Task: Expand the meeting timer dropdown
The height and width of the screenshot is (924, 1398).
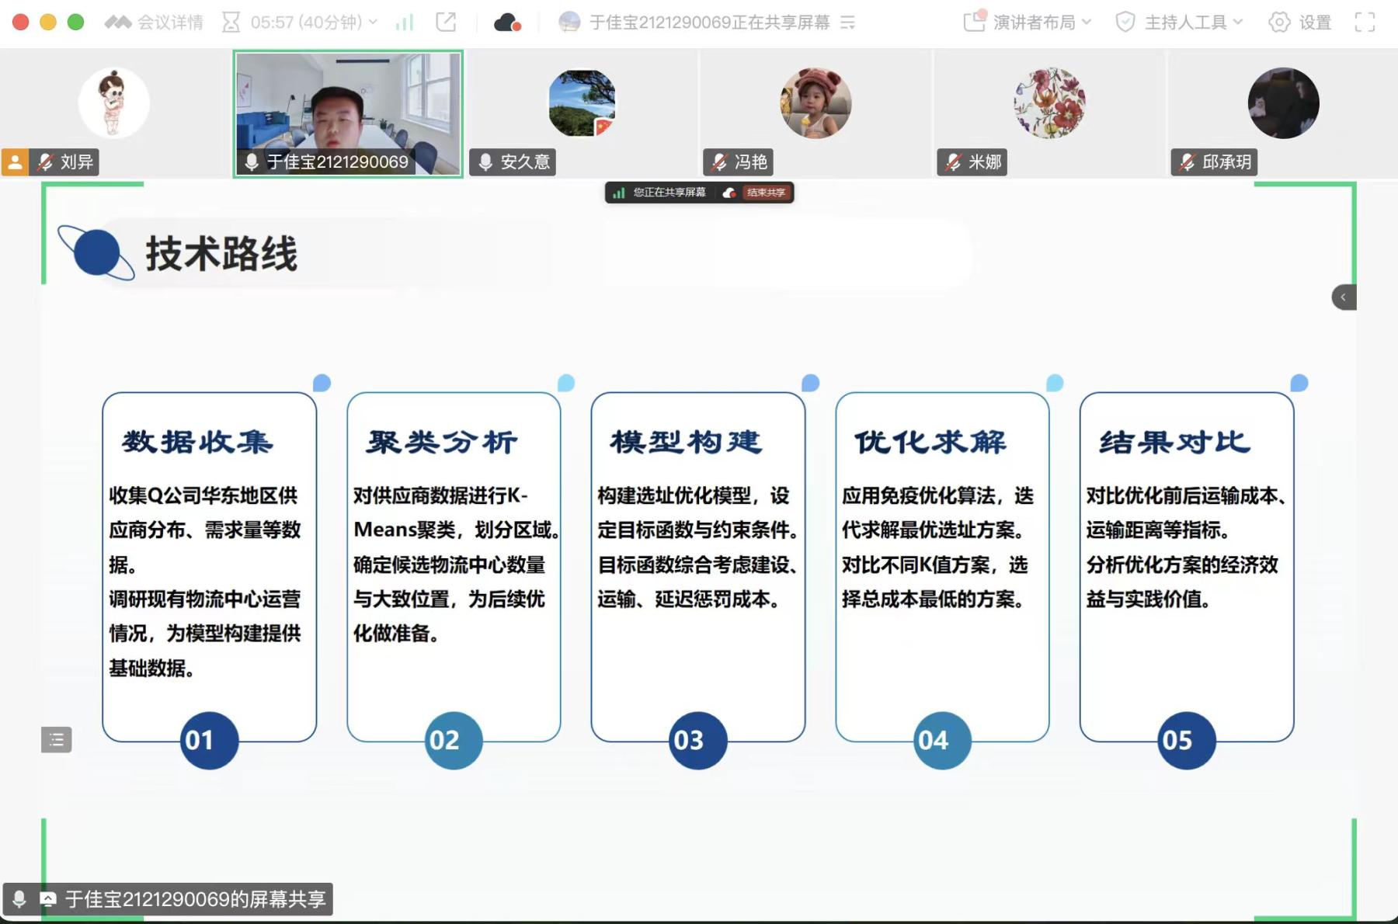Action: coord(373,23)
